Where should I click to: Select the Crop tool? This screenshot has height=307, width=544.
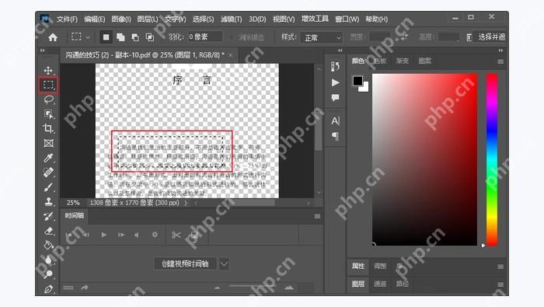48,128
